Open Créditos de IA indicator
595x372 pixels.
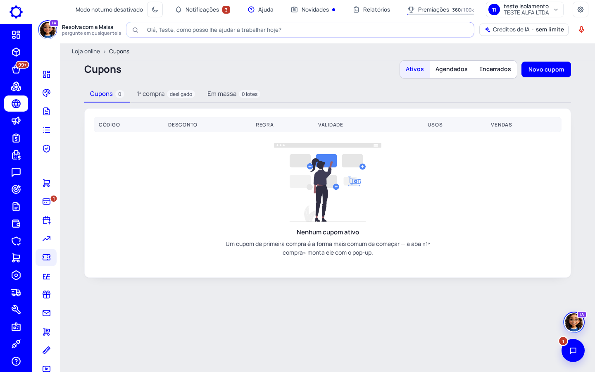tap(524, 30)
